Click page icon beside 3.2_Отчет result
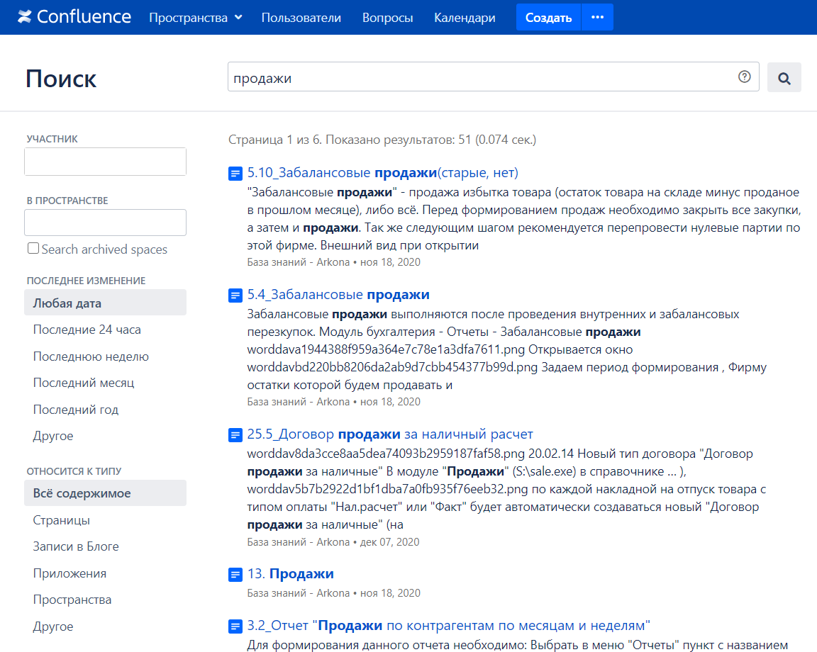The height and width of the screenshot is (652, 817). [235, 626]
